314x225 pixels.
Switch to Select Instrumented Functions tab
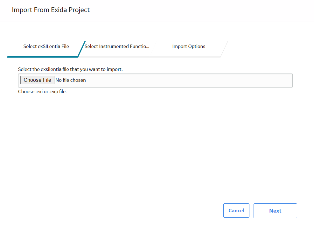coord(117,46)
